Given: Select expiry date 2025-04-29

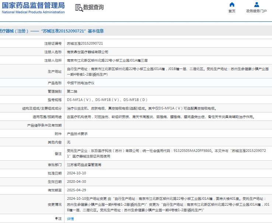Looking at the screenshot, I should pyautogui.click(x=77, y=190).
